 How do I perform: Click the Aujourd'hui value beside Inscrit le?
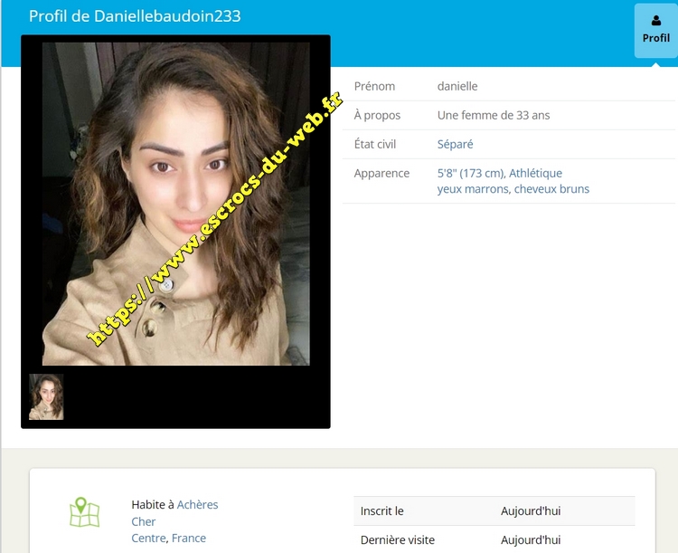point(531,510)
